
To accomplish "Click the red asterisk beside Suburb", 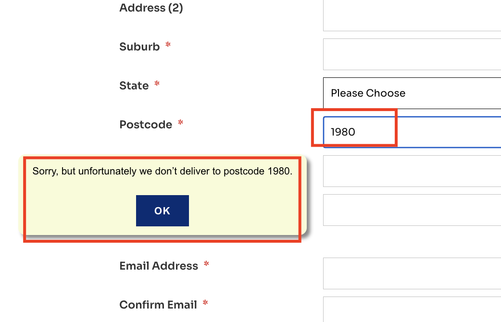I will click(168, 45).
